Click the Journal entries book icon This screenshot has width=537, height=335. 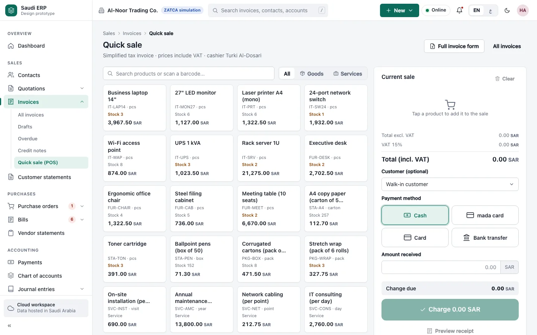[x=11, y=289]
